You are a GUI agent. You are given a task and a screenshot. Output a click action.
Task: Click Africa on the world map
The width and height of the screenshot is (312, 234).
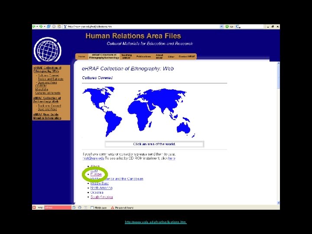pyautogui.click(x=140, y=114)
